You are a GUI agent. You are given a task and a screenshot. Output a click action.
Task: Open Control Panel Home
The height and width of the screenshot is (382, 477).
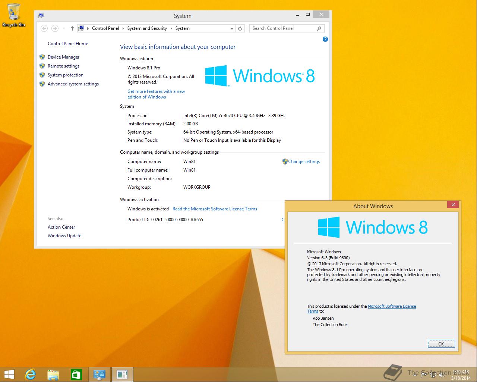pyautogui.click(x=68, y=44)
